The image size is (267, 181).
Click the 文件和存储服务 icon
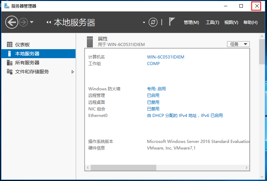click(x=10, y=72)
